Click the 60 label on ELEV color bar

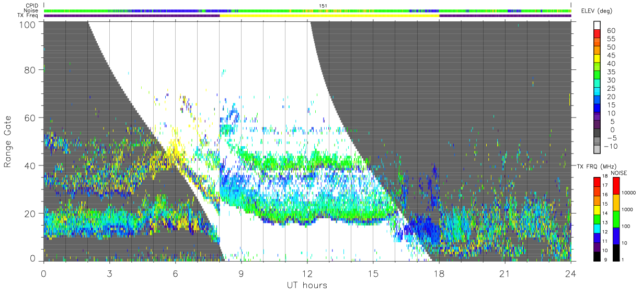[x=611, y=30]
